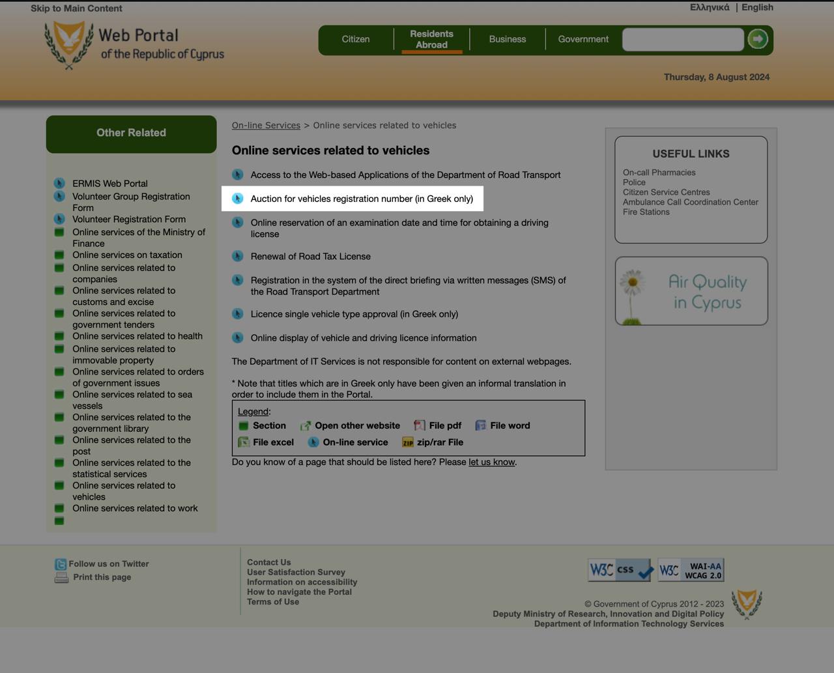The image size is (834, 673).
Task: Click the Cyprus coat of arms logo
Action: [x=68, y=44]
